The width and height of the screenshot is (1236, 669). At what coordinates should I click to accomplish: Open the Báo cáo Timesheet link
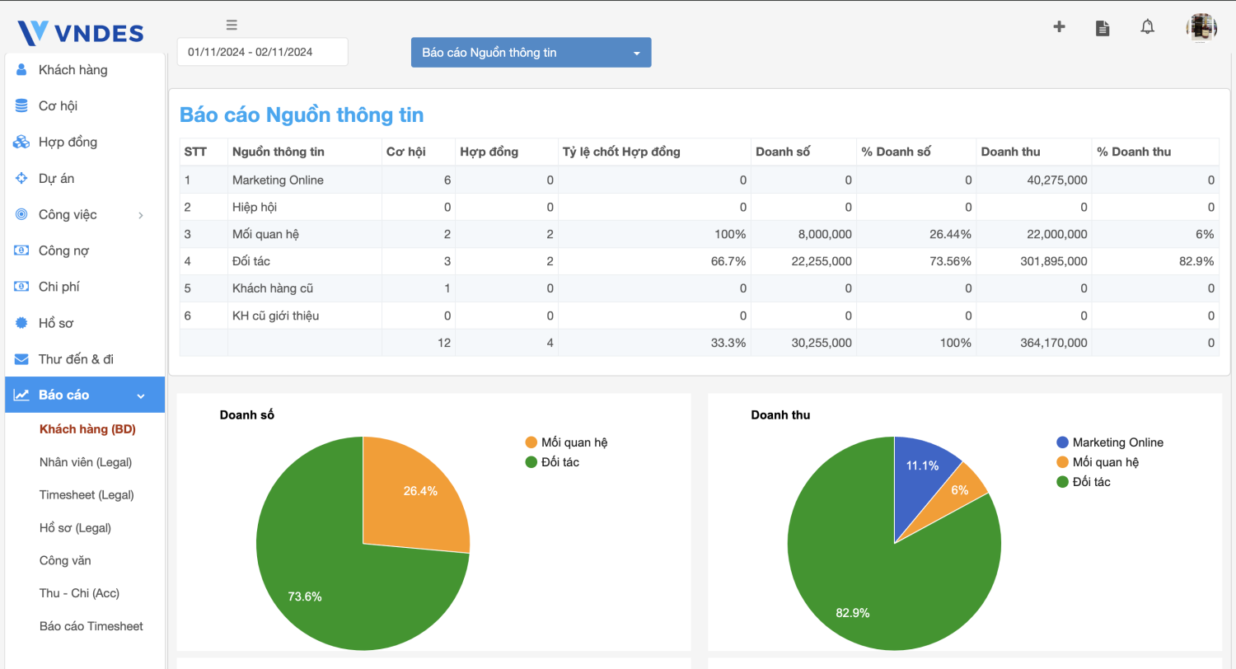pyautogui.click(x=91, y=626)
